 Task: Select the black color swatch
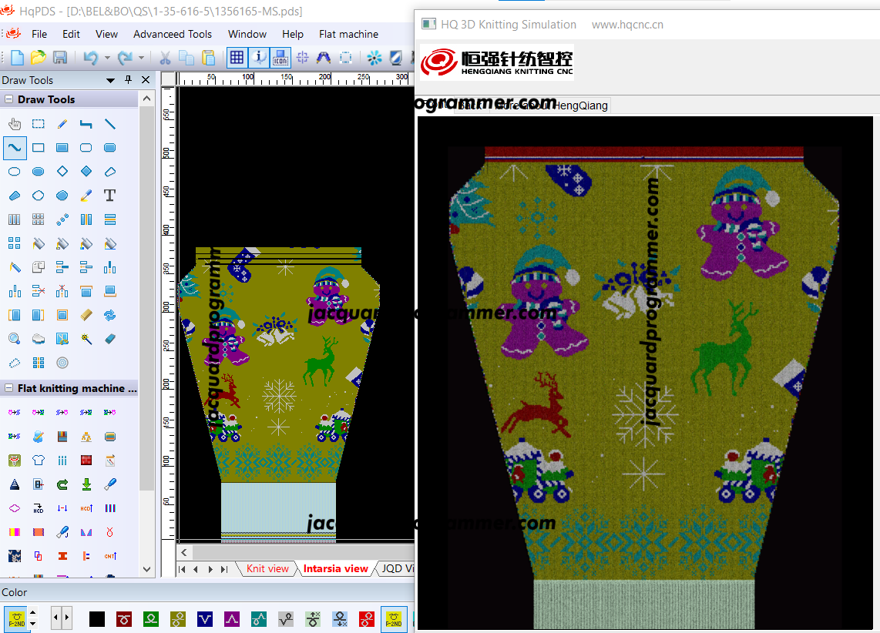point(97,619)
